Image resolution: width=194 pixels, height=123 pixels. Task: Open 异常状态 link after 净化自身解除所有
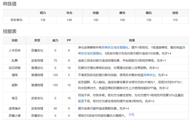[107, 48]
